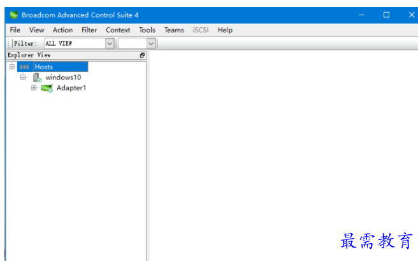Expand the Adapter1 tree node

34,88
